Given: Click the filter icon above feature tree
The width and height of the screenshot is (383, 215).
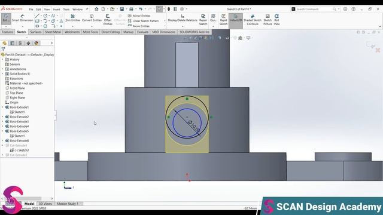Looking at the screenshot, I should (3, 49).
